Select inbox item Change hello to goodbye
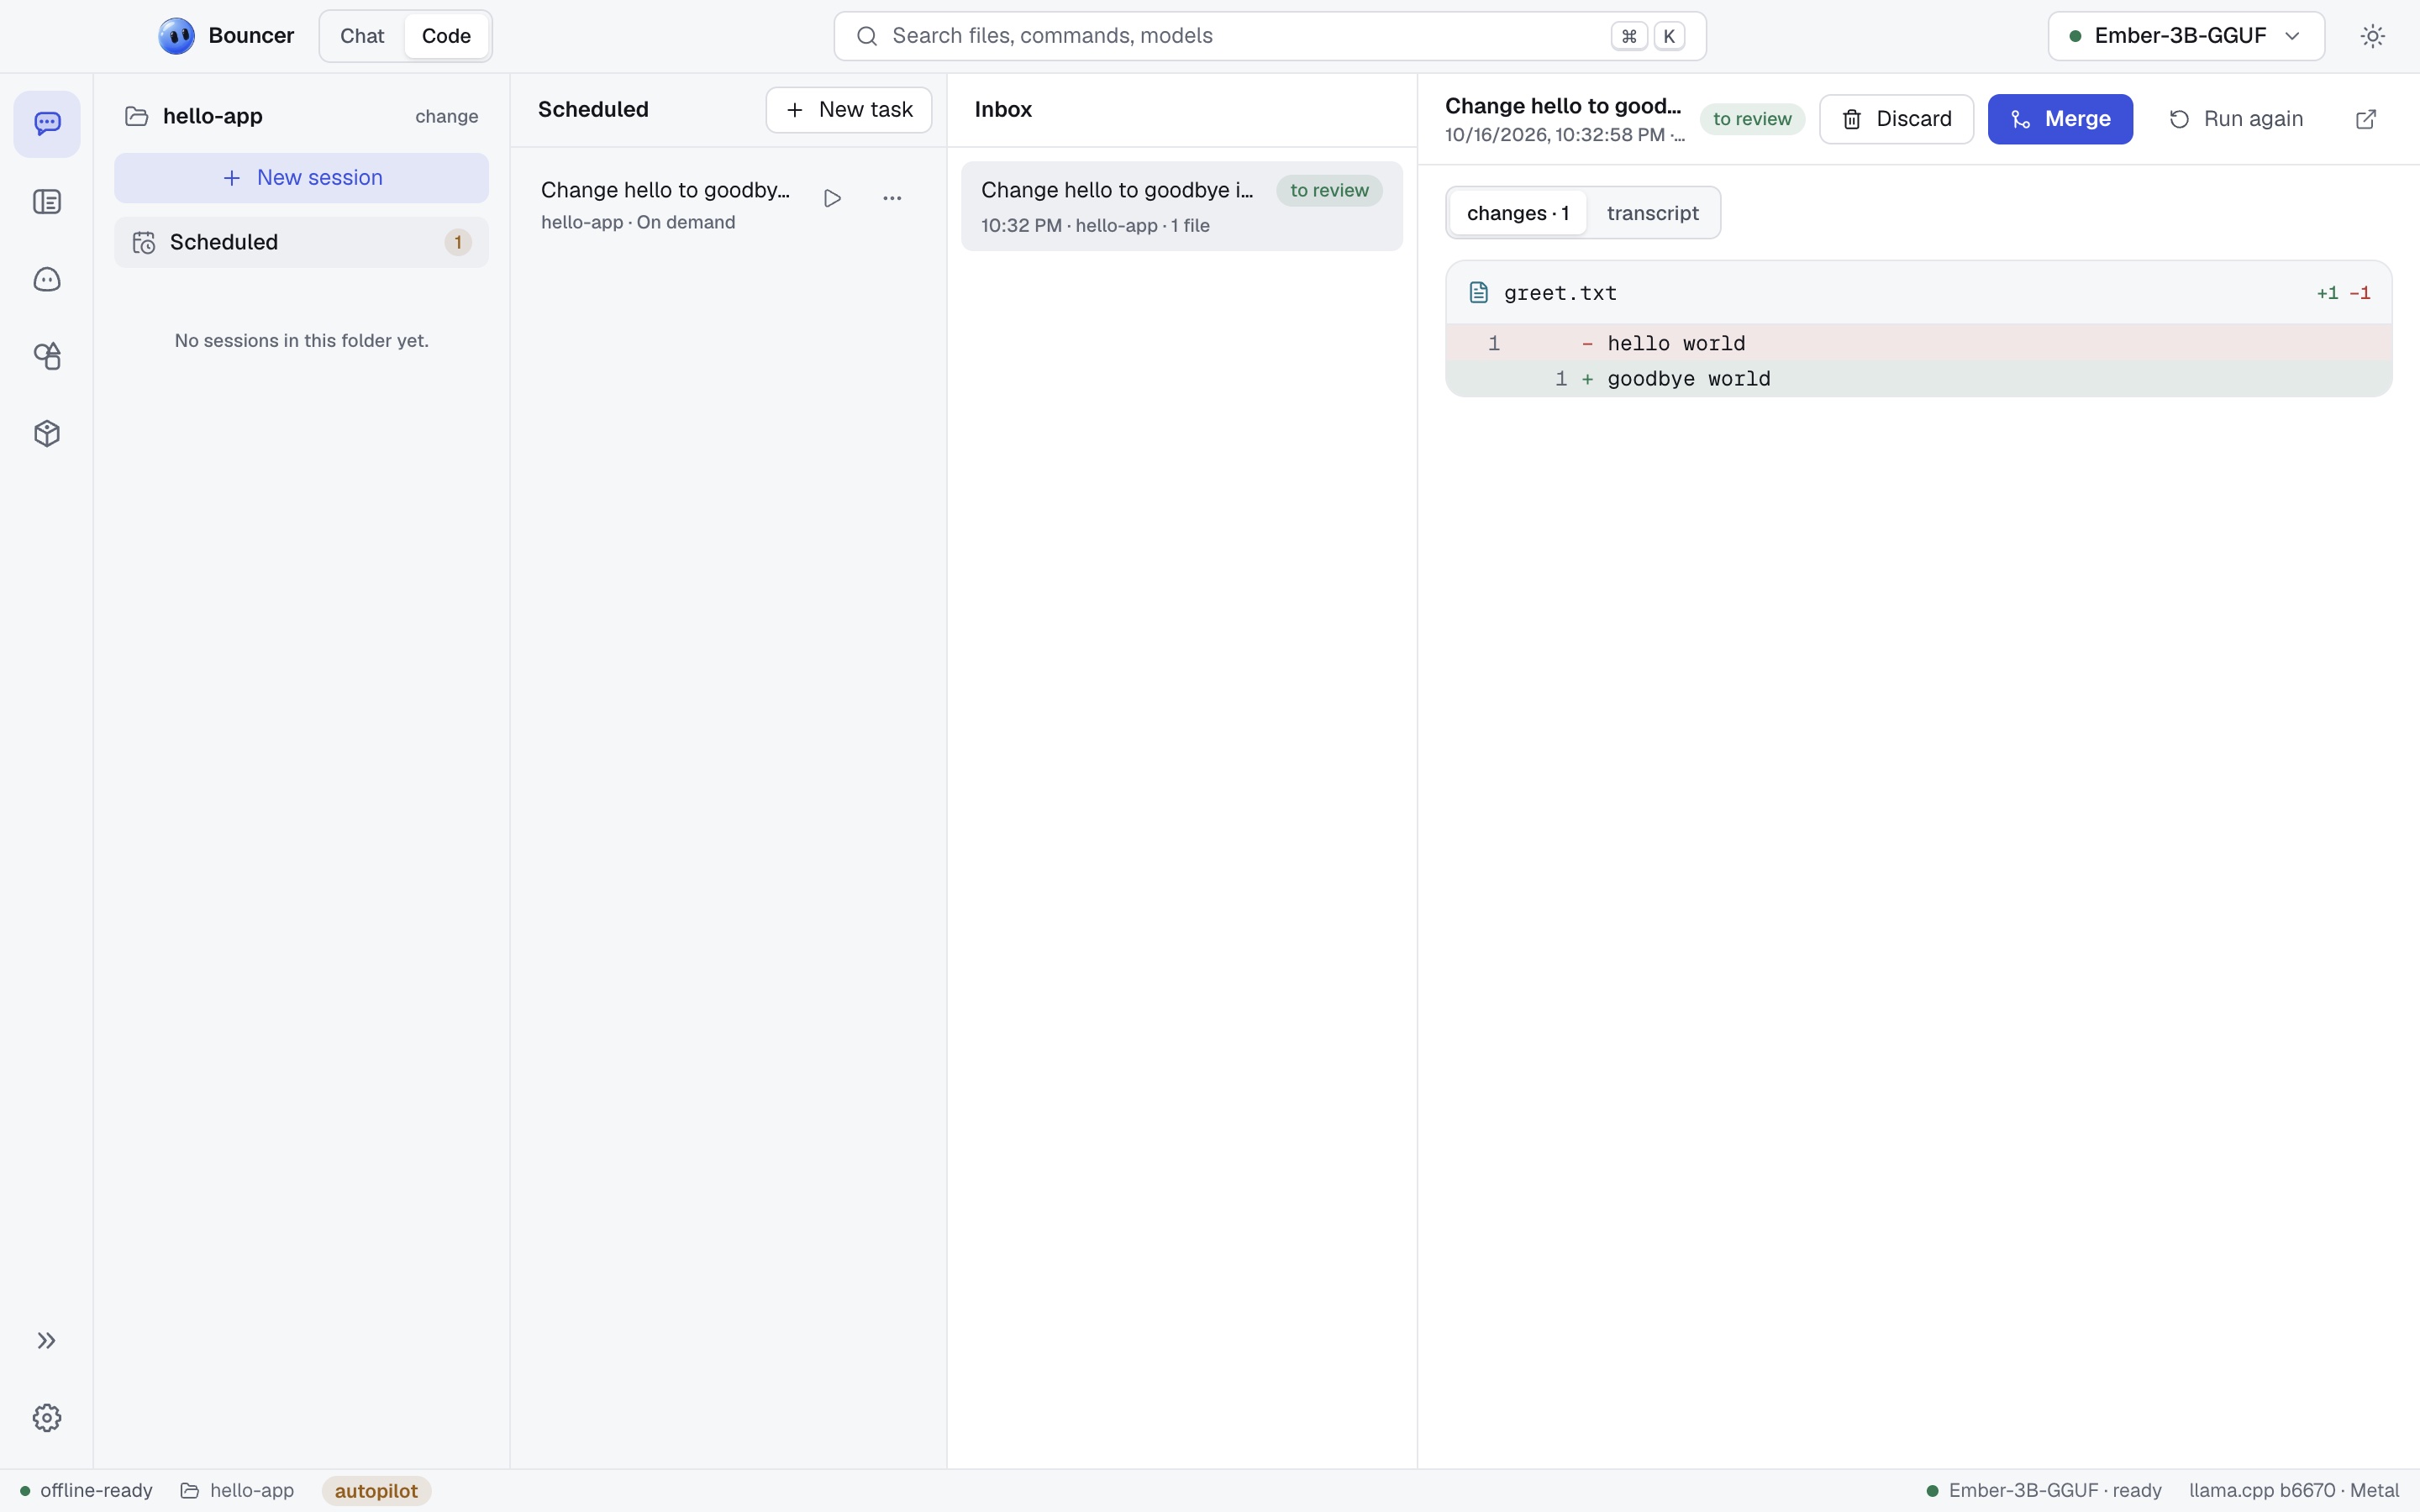The width and height of the screenshot is (2420, 1512). click(x=1182, y=206)
